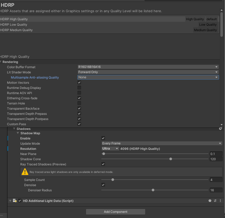The width and height of the screenshot is (225, 218).
Task: Open the Color Buffer Format dropdown
Action: click(x=148, y=67)
